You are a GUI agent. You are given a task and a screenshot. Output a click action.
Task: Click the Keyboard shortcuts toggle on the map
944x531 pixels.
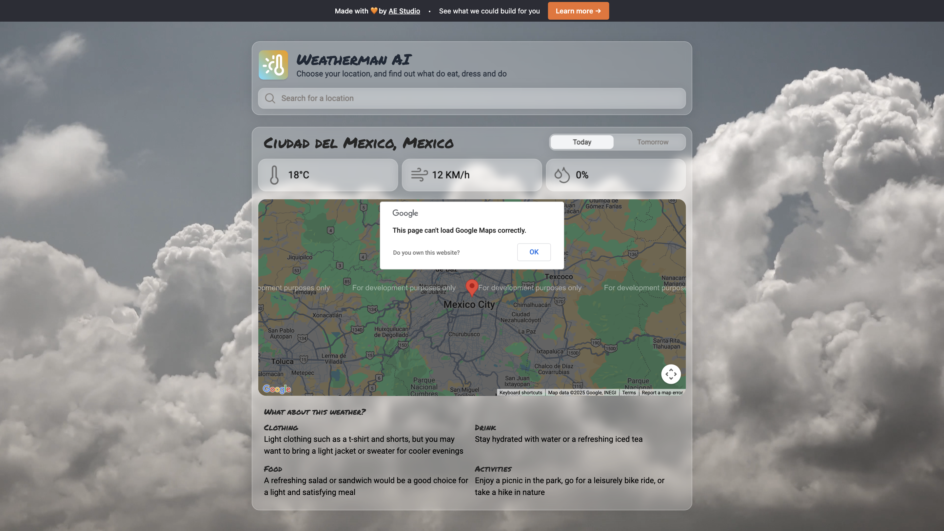[521, 392]
